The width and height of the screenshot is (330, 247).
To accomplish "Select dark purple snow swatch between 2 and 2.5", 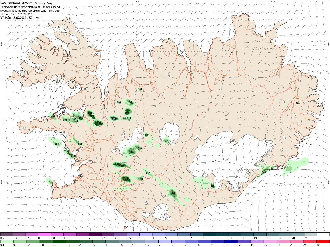I will click(x=95, y=234).
